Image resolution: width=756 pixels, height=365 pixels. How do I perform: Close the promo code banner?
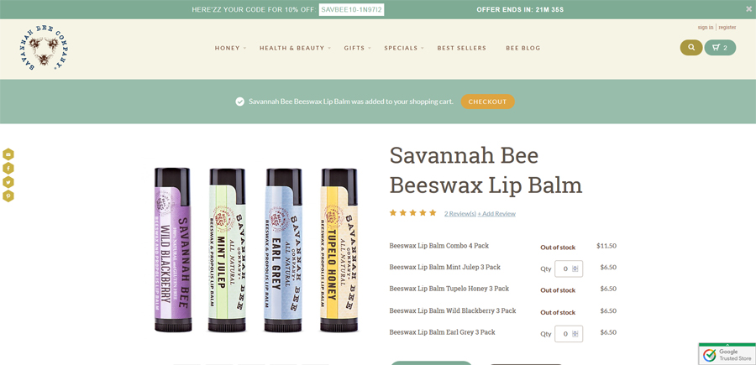point(748,8)
